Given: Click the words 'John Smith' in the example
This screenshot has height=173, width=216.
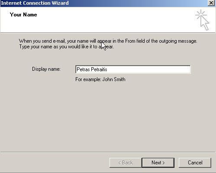Looking at the screenshot, I should coord(114,79).
